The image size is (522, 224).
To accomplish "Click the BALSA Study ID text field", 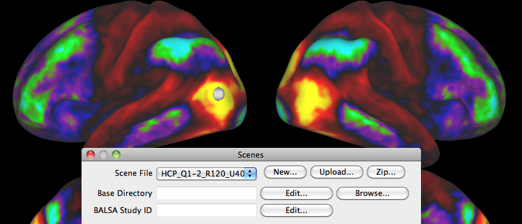I will 206,210.
